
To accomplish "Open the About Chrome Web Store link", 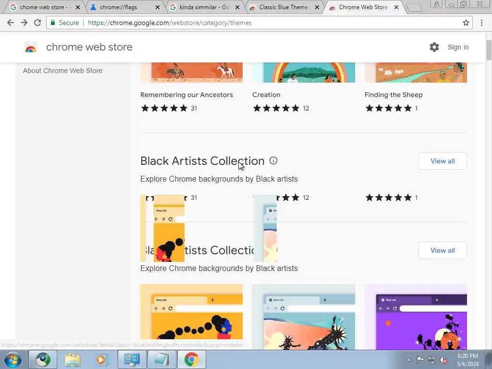I will [x=63, y=71].
